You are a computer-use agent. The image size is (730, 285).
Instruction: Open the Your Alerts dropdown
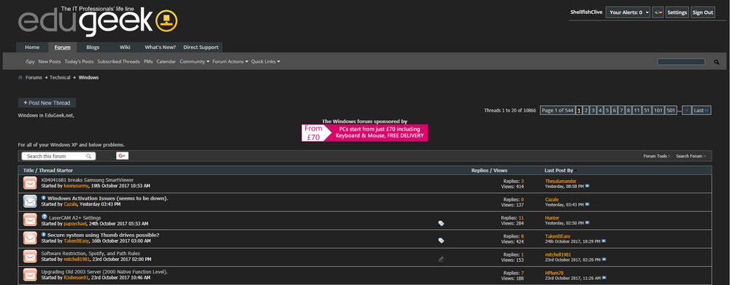(x=628, y=12)
